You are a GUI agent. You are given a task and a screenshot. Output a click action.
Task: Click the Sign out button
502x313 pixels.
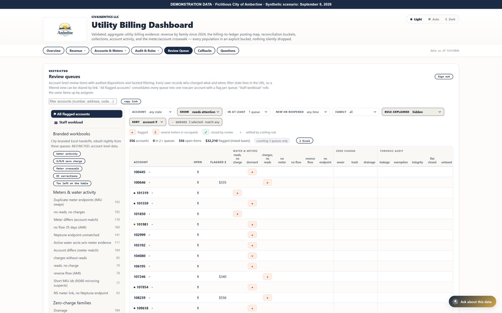pos(444,77)
